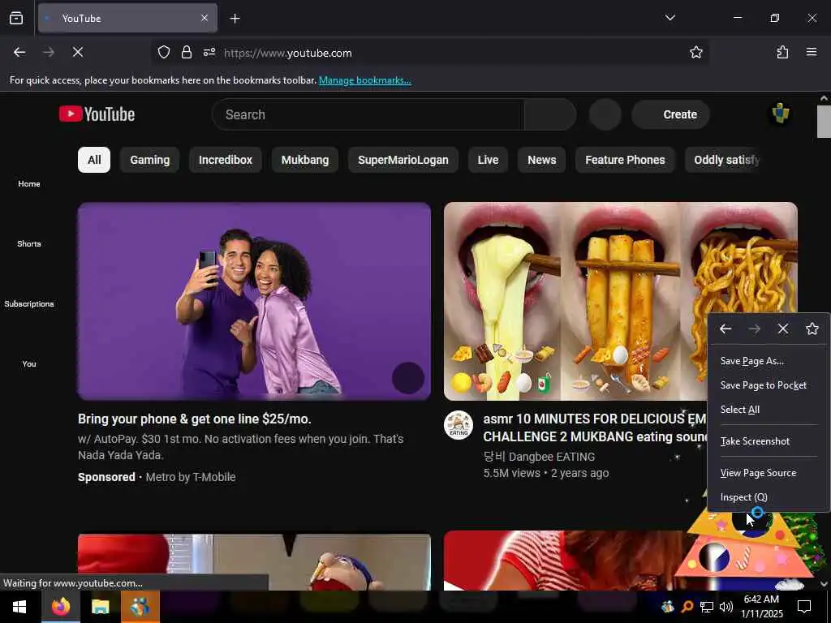Open the Manage bookmarks link
Screen dimensions: 831x623
tap(364, 80)
